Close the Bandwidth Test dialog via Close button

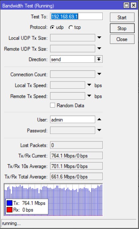tap(122, 39)
